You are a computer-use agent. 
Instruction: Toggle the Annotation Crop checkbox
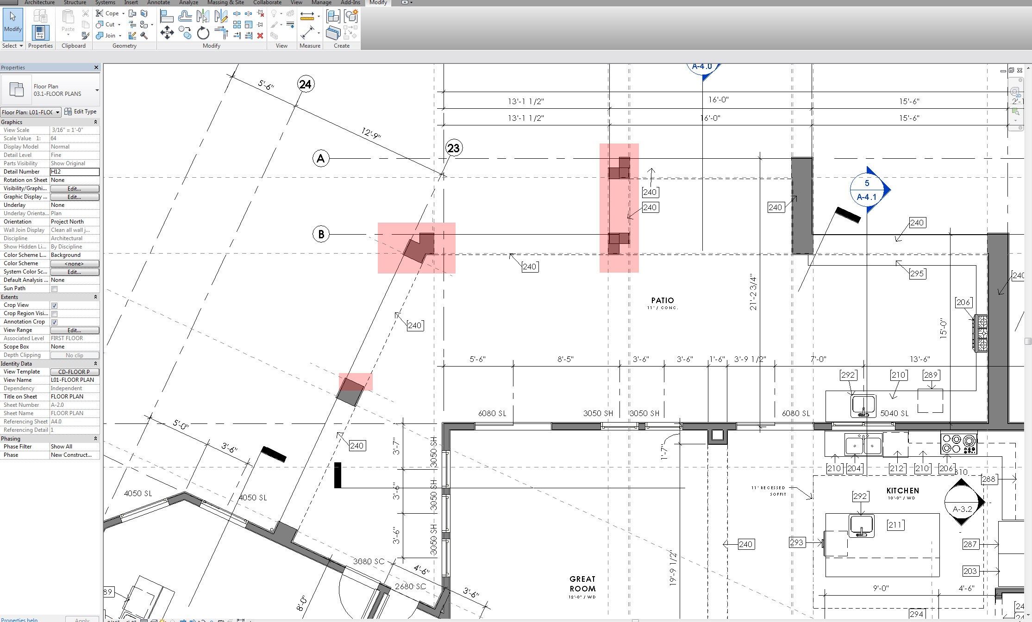point(54,322)
